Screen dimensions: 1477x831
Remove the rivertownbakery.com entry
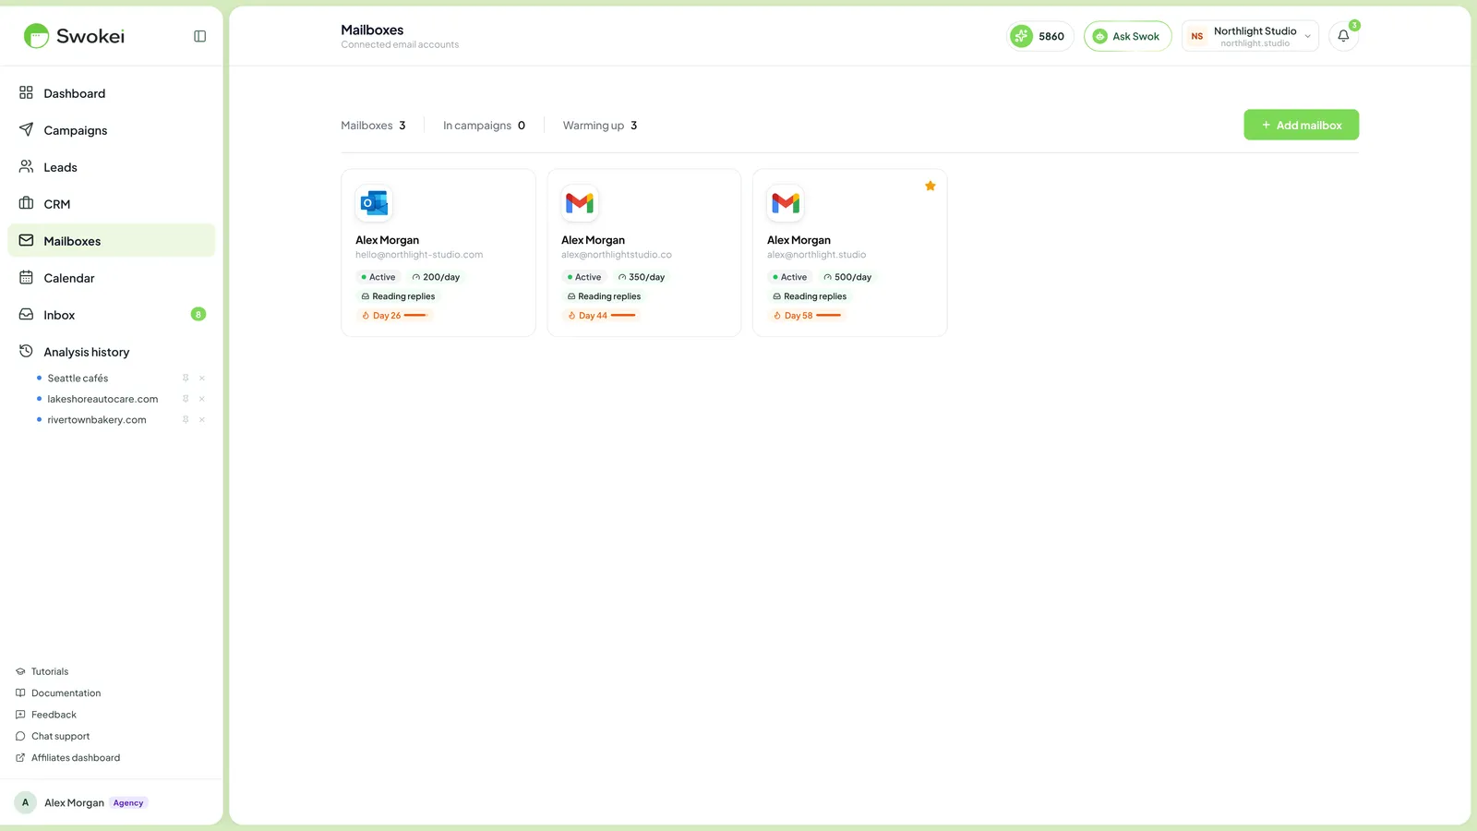202,419
